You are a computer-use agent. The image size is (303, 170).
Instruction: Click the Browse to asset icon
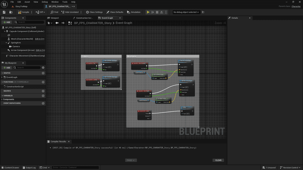pos(11,12)
